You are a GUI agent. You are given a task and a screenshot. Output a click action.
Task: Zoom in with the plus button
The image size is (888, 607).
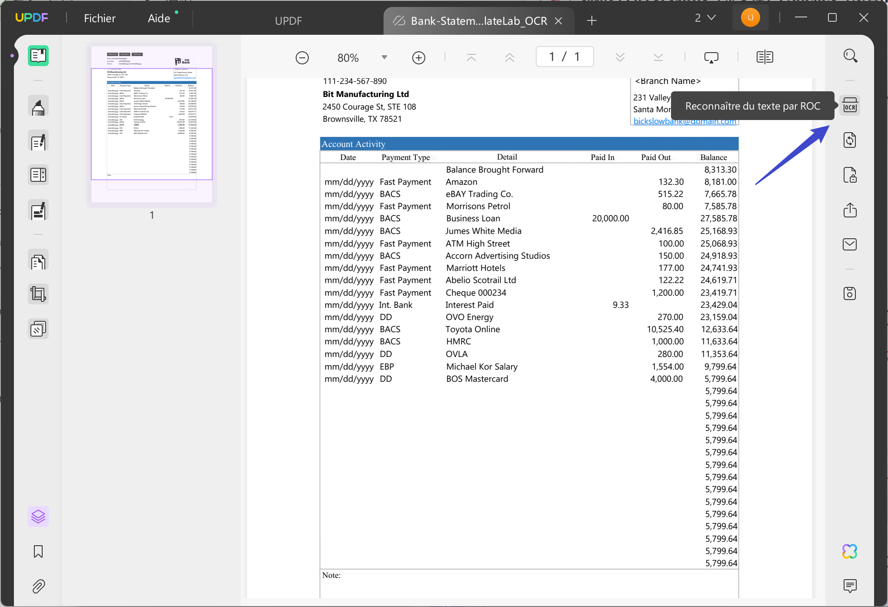point(419,58)
